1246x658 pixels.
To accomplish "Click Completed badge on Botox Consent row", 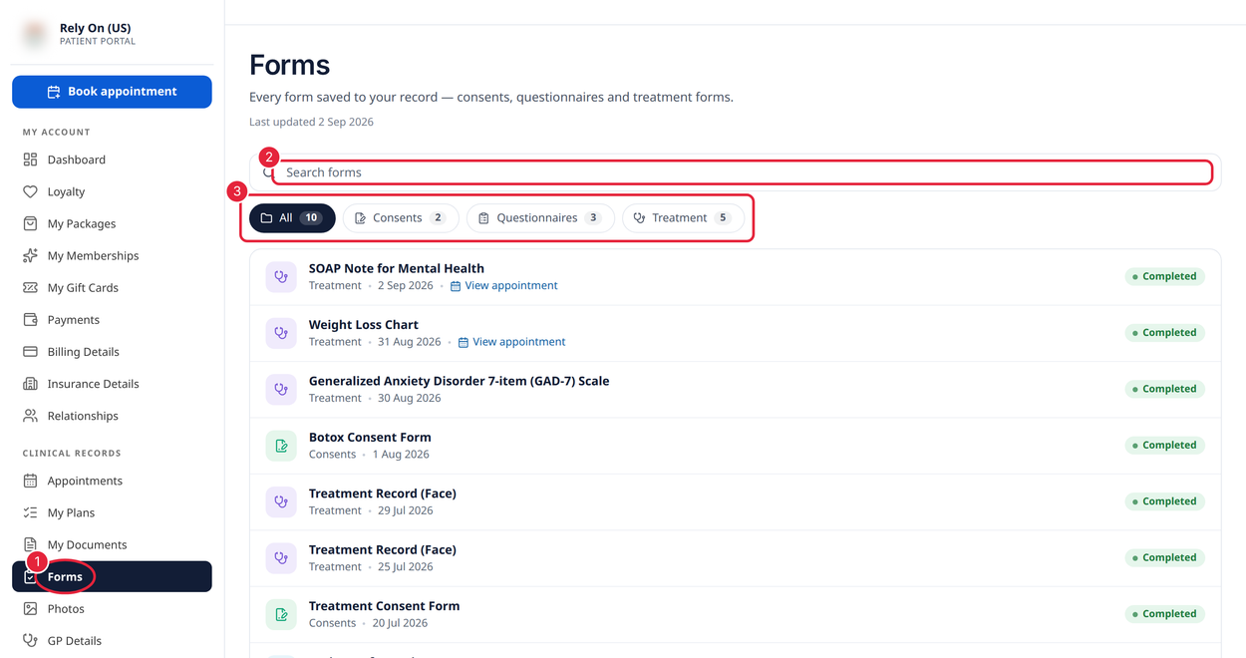I will pos(1165,445).
